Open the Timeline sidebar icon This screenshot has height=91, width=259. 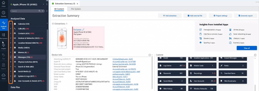pyautogui.click(x=4, y=14)
